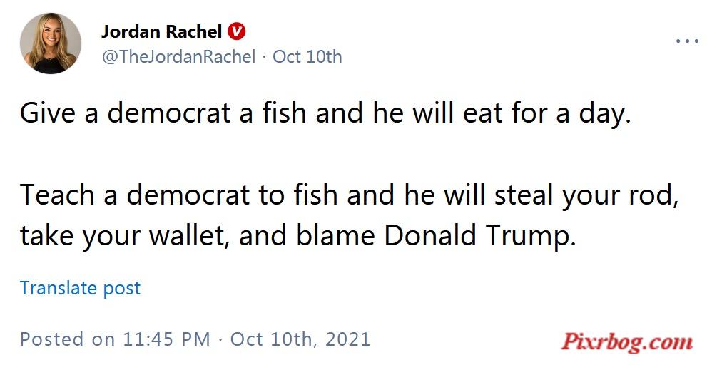Click the Oct 10th, 2021 footer date

click(300, 339)
